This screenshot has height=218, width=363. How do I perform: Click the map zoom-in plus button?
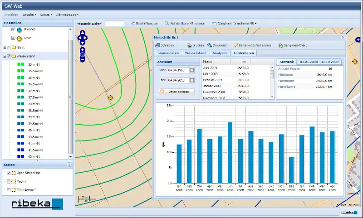pos(83,50)
